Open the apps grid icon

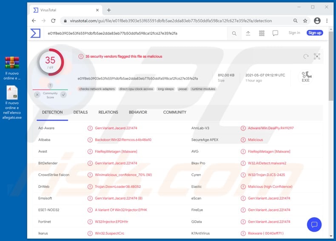point(262,33)
